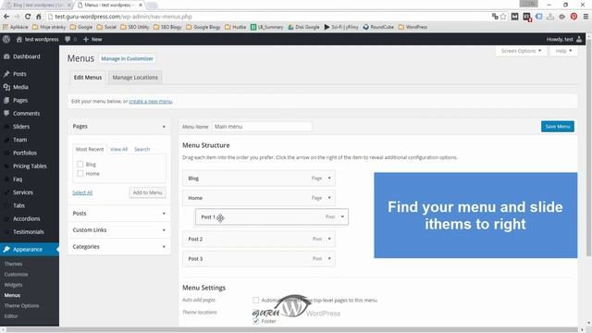Bookmark page with star icon
Screen dimensions: 592x333
tap(503, 17)
